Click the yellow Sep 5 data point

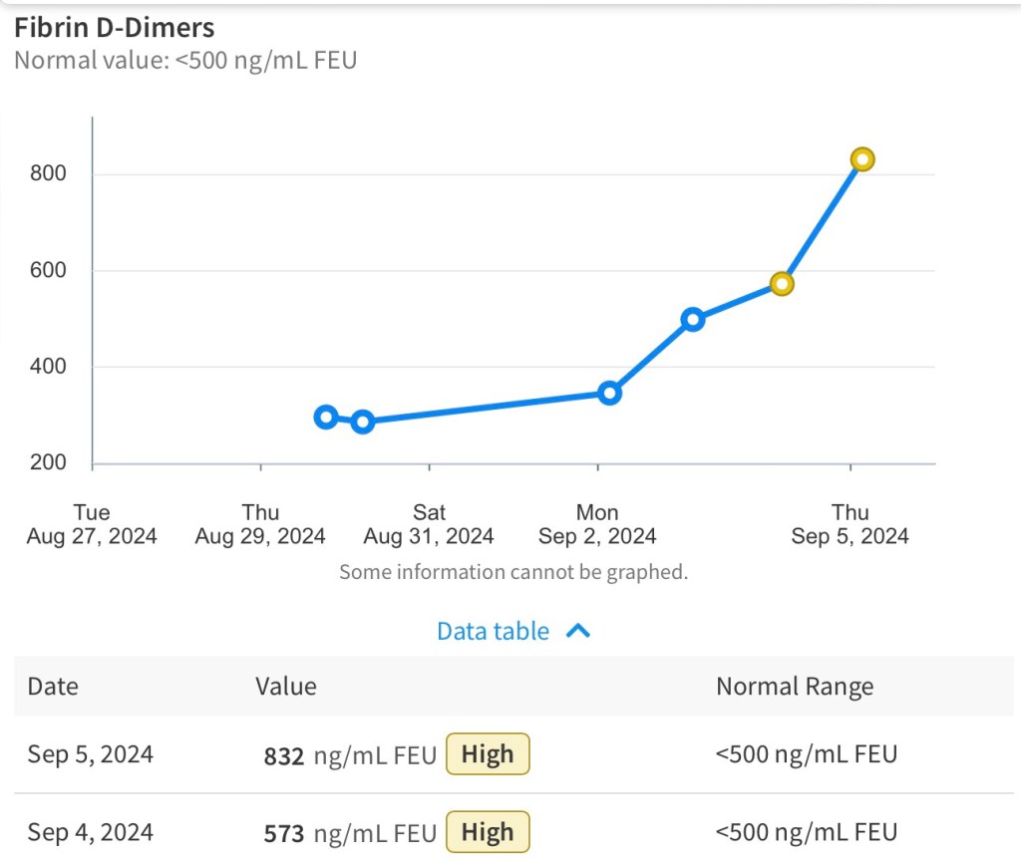point(862,159)
